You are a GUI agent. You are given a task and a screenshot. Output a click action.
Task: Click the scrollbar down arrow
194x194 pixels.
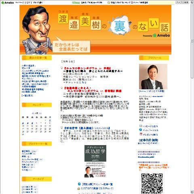coord(192,192)
